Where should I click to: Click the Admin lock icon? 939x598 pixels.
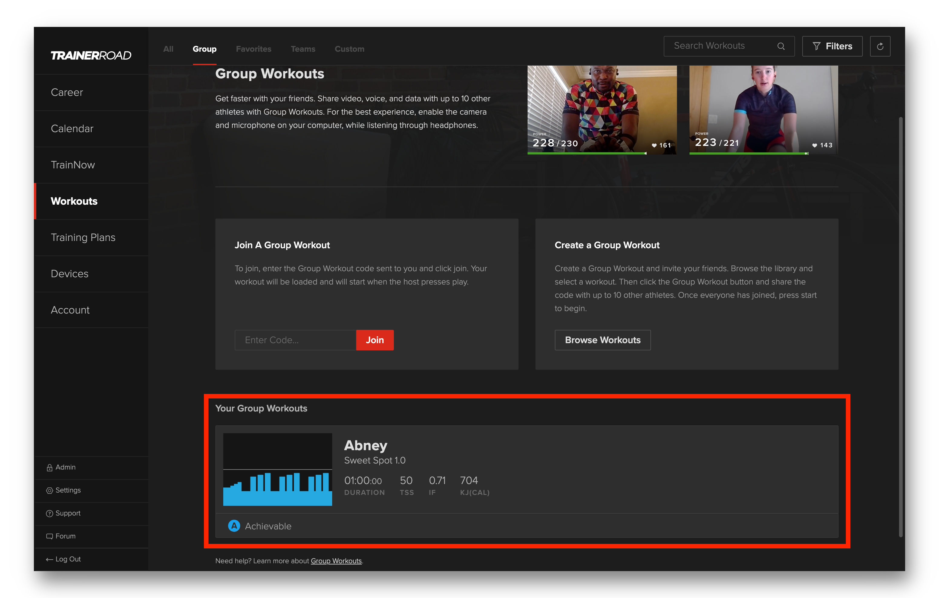point(50,467)
